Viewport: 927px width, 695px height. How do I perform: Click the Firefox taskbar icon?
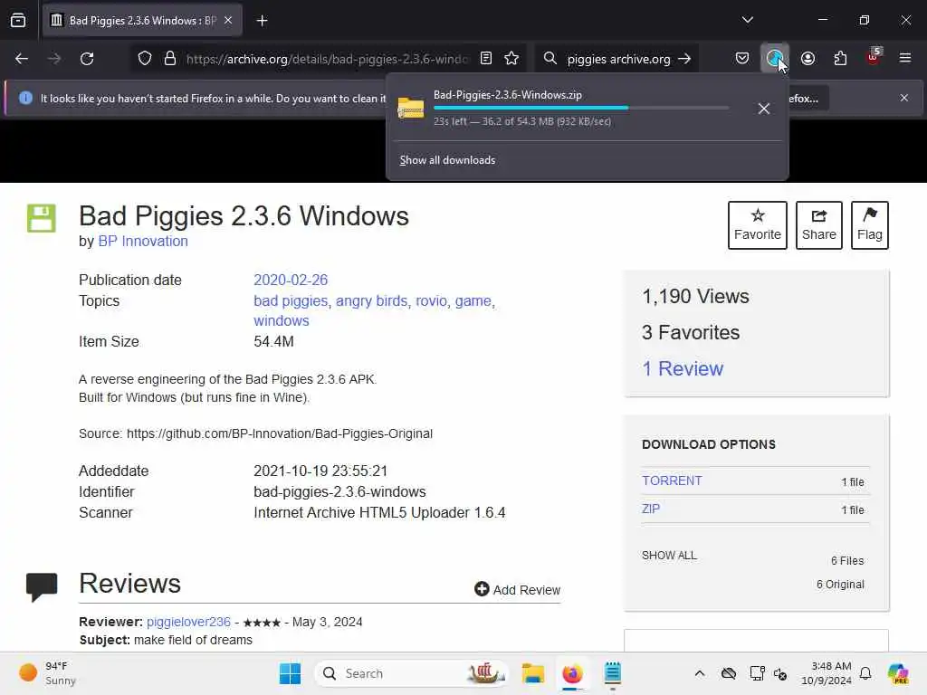click(x=572, y=673)
